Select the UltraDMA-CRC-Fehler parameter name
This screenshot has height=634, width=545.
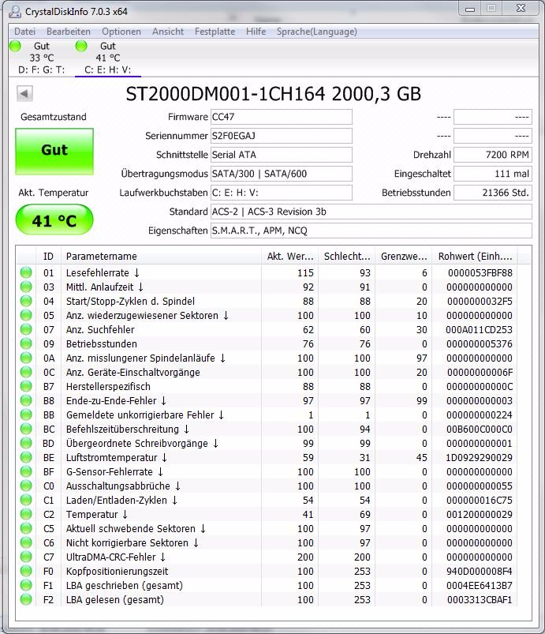tap(115, 557)
